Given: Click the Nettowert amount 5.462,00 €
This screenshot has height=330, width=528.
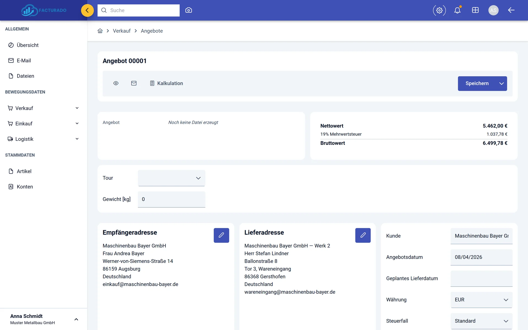Looking at the screenshot, I should pyautogui.click(x=495, y=126).
